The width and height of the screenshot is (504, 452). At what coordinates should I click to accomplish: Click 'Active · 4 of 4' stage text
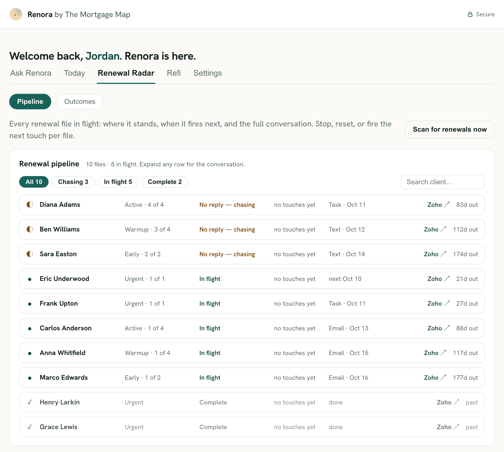pos(144,205)
